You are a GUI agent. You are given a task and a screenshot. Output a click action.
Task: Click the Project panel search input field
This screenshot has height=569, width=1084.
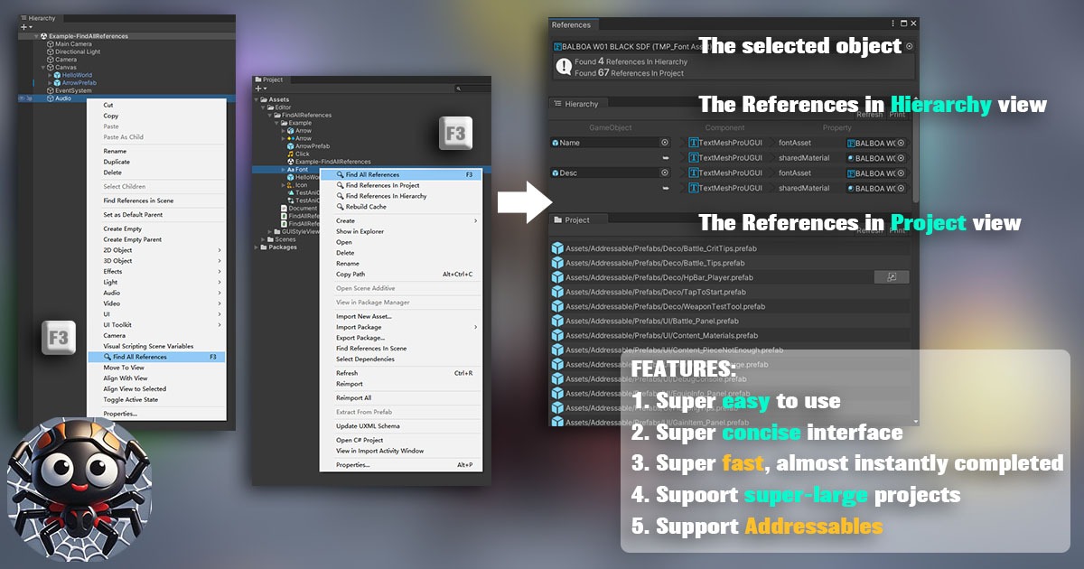pyautogui.click(x=472, y=89)
